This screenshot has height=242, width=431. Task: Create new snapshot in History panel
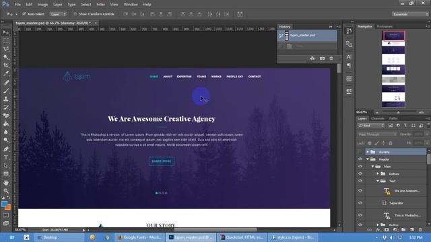click(x=322, y=58)
